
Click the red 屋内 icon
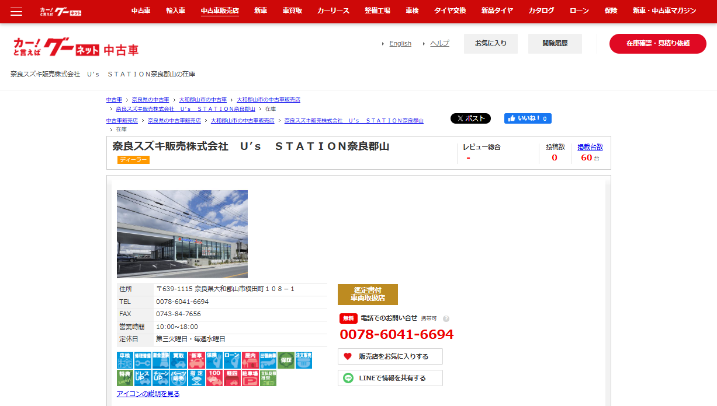[250, 360]
